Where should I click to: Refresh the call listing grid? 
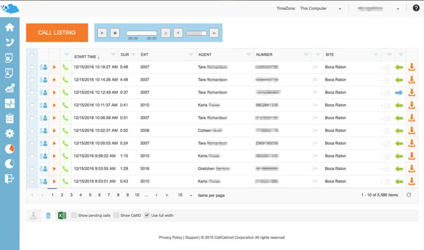pyautogui.click(x=409, y=195)
